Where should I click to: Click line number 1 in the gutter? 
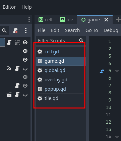(110, 41)
